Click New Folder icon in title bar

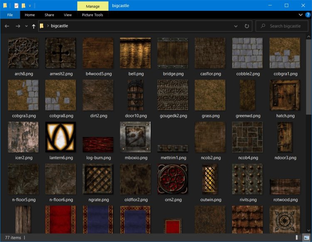(x=23, y=5)
